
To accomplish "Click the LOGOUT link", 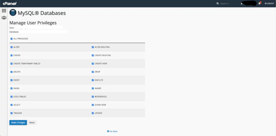I will coord(269,4).
